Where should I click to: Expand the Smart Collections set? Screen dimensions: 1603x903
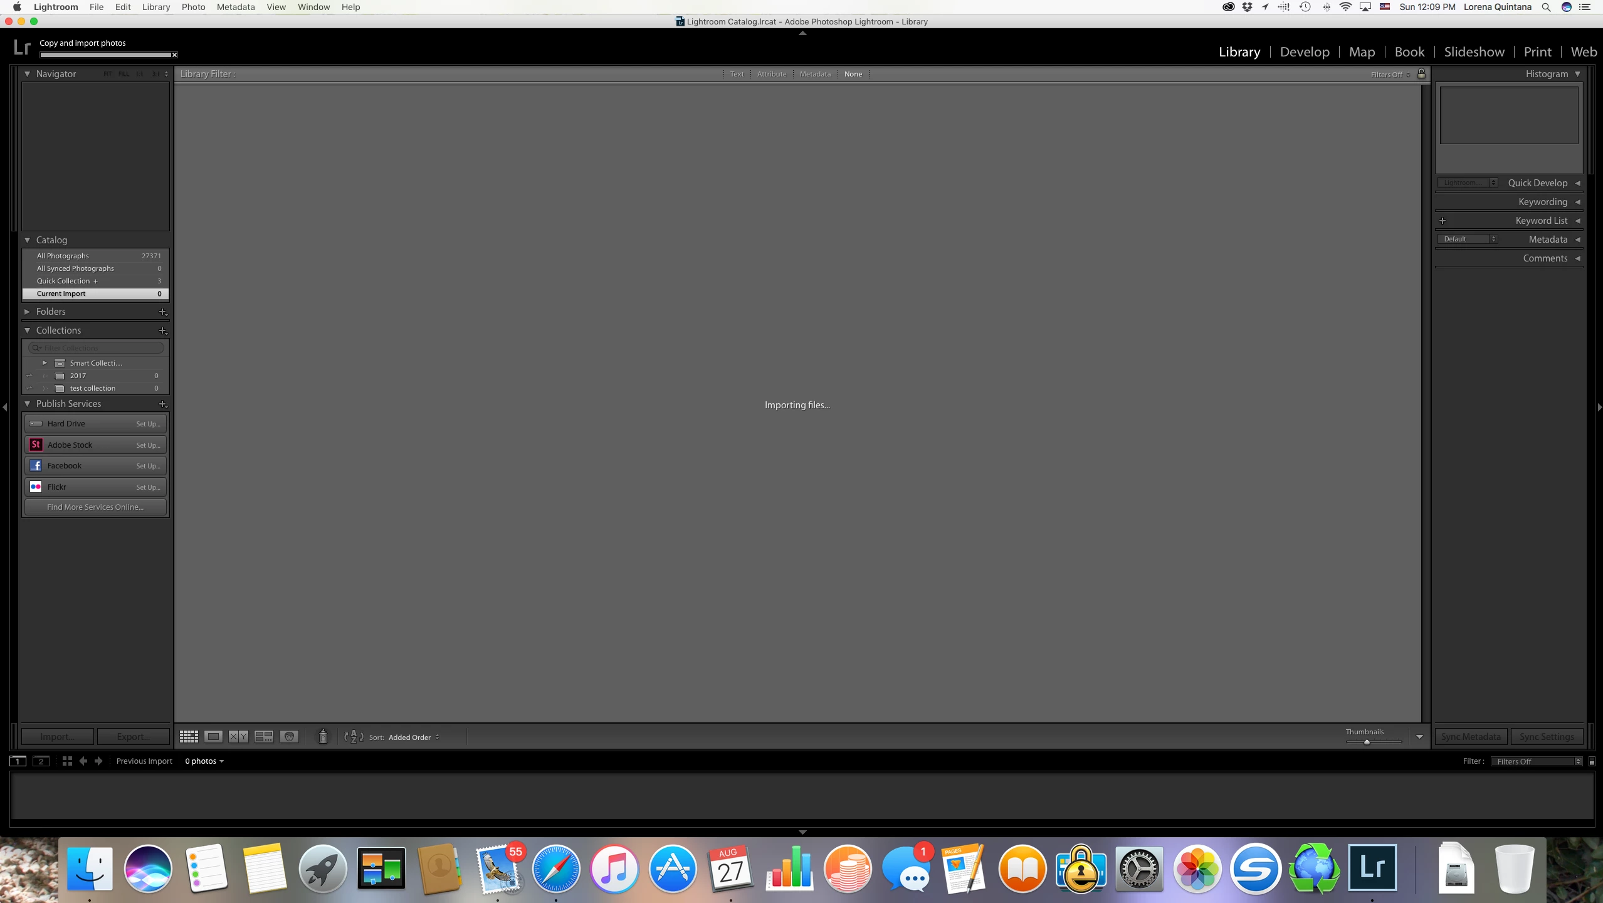[45, 363]
